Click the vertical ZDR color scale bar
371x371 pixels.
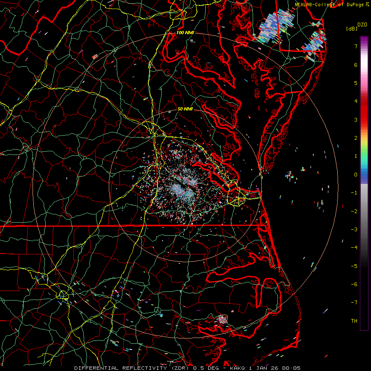[364, 183]
